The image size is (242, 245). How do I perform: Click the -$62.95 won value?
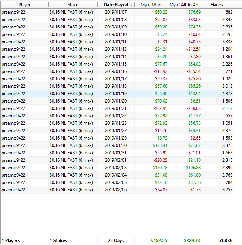pyautogui.click(x=160, y=108)
